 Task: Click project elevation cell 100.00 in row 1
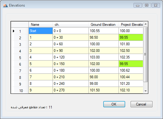(131, 31)
